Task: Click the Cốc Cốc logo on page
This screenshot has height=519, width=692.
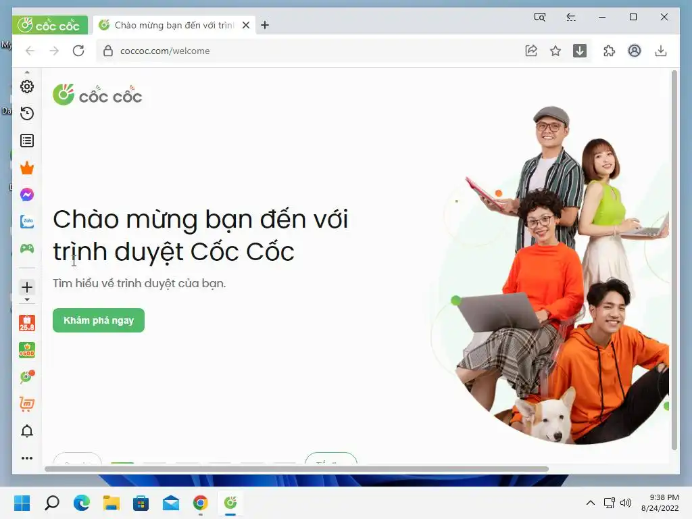Action: (x=97, y=95)
